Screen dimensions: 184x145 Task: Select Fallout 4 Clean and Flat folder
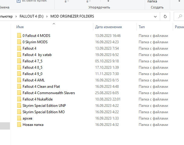41,87
